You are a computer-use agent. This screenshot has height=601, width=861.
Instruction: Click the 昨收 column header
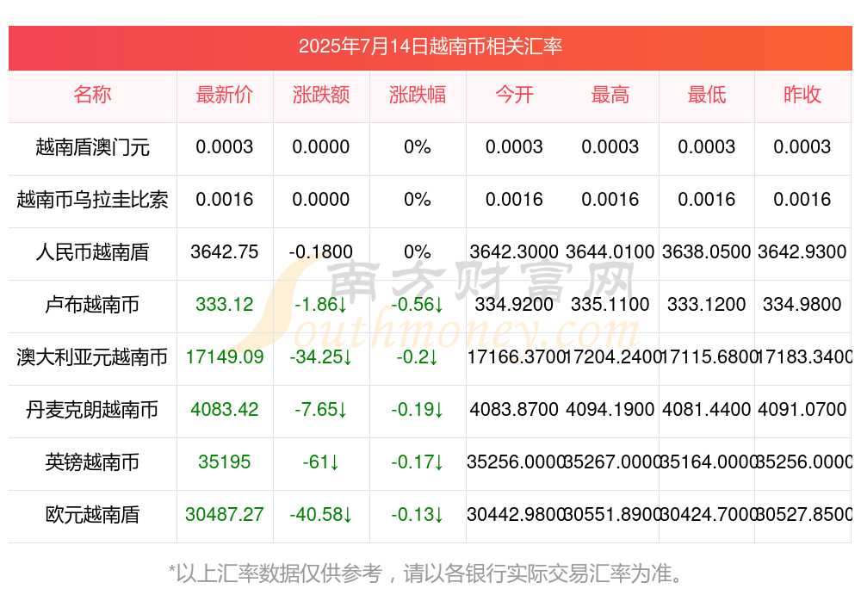pos(802,95)
